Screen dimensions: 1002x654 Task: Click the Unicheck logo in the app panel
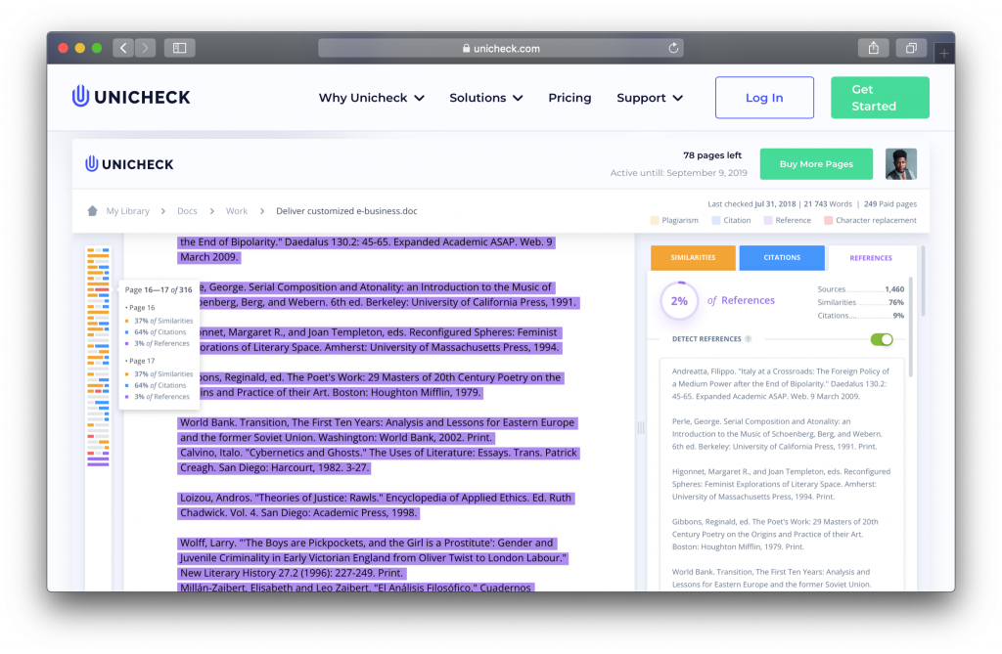click(x=130, y=164)
